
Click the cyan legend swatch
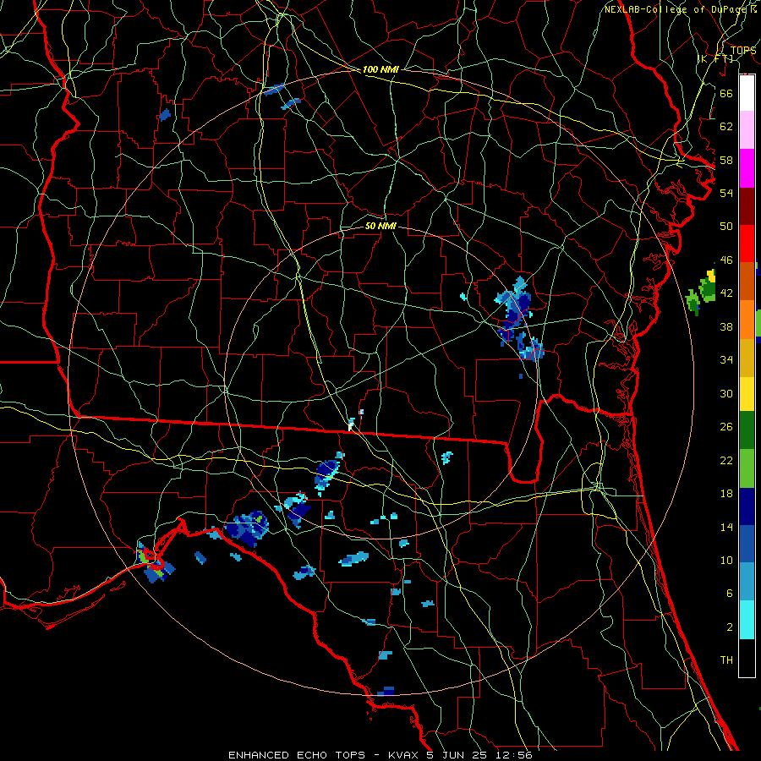coord(747,620)
